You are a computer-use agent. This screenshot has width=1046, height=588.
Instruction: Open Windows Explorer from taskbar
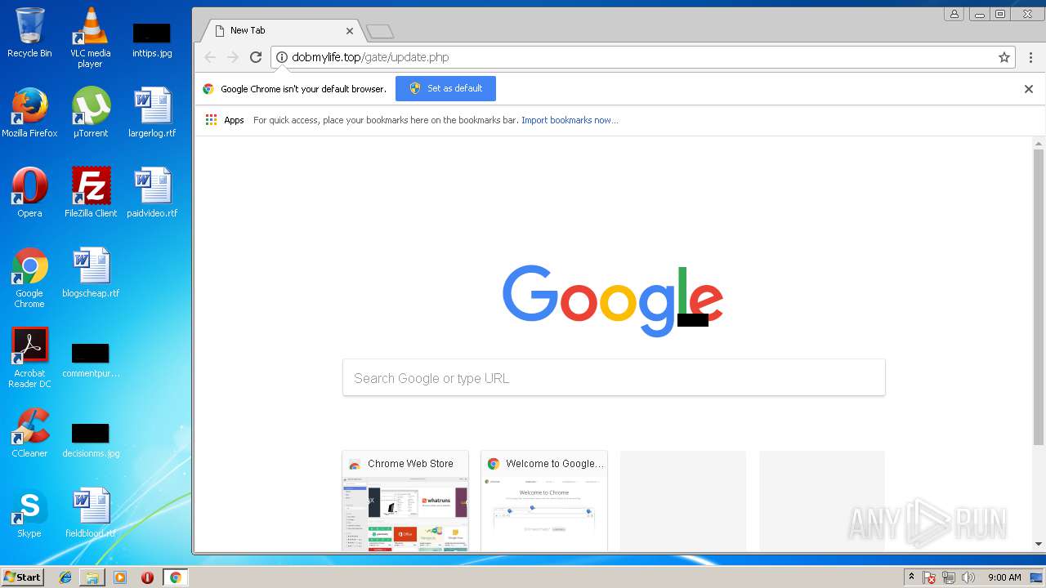coord(92,577)
